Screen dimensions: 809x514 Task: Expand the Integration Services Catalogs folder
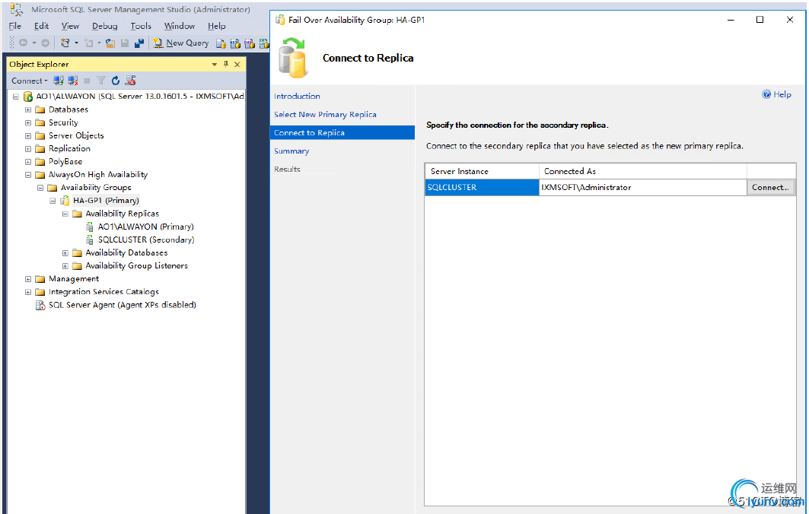pyautogui.click(x=28, y=292)
